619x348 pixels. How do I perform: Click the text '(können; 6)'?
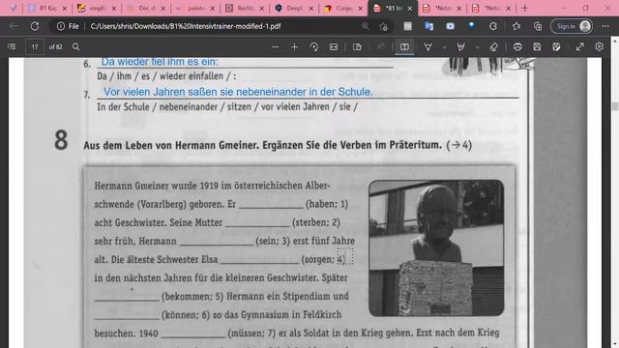[186, 315]
